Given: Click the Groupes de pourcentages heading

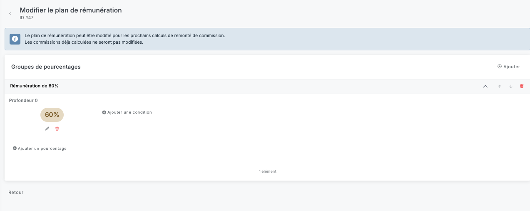Looking at the screenshot, I should (x=46, y=67).
